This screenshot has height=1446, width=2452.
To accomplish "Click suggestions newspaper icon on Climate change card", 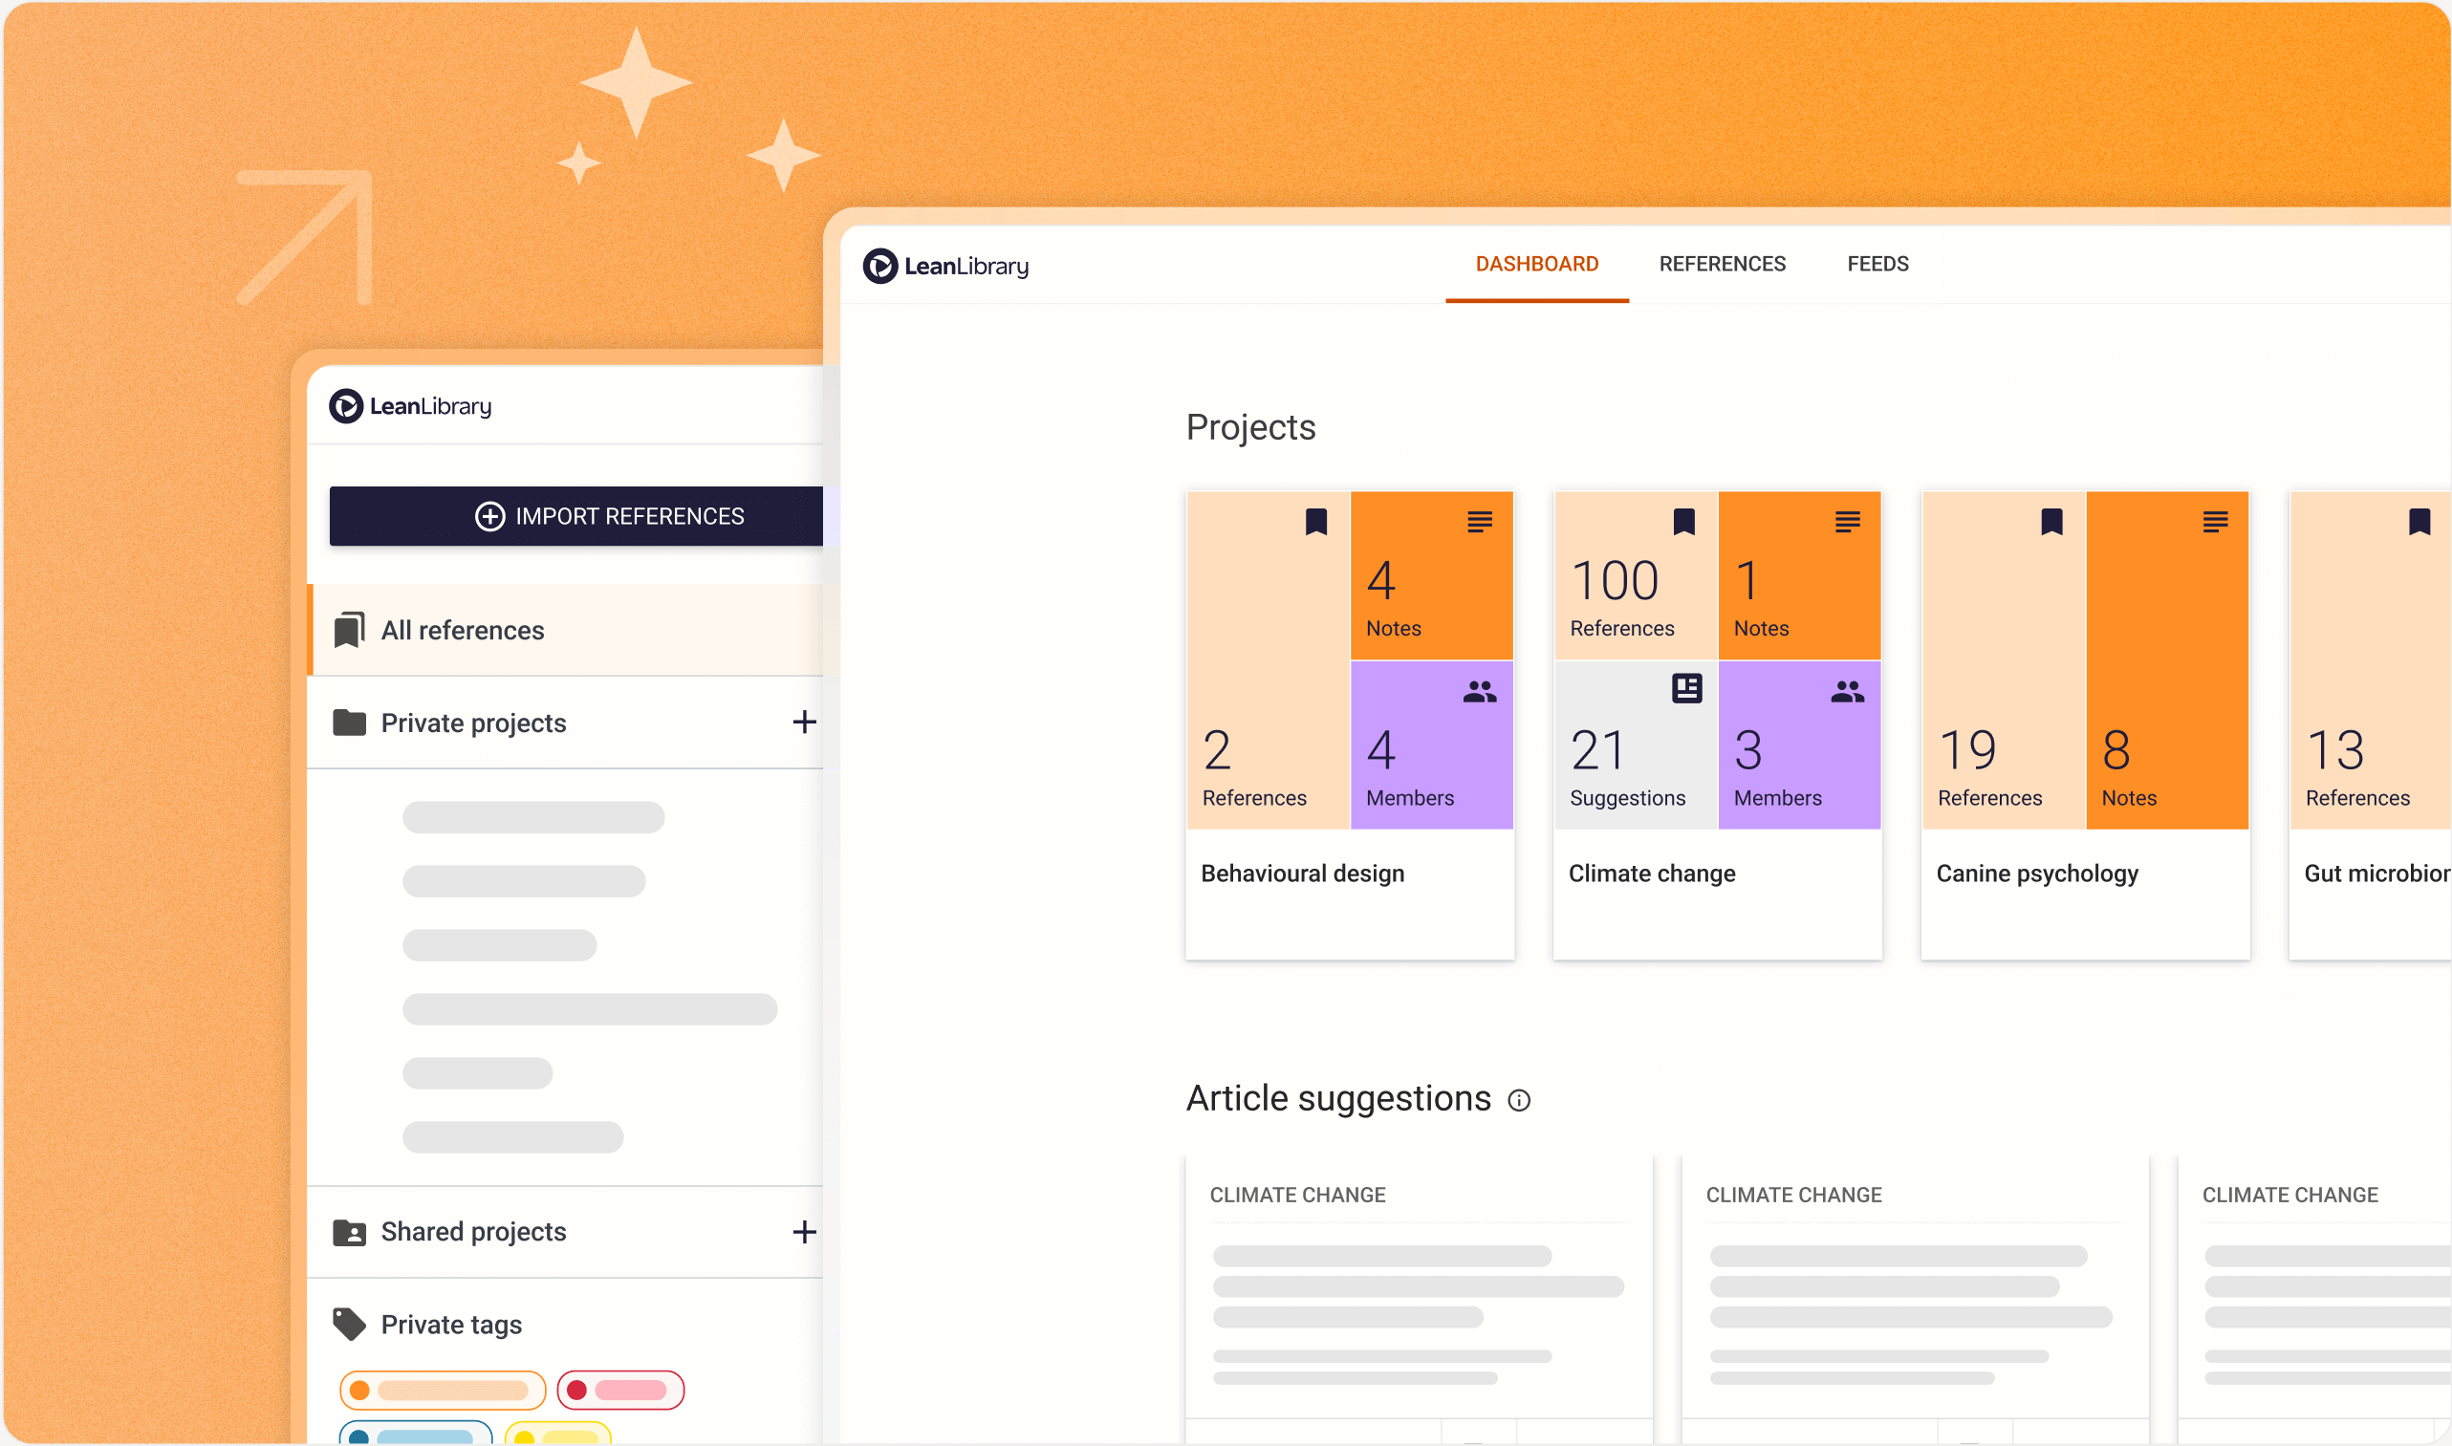I will [1686, 689].
